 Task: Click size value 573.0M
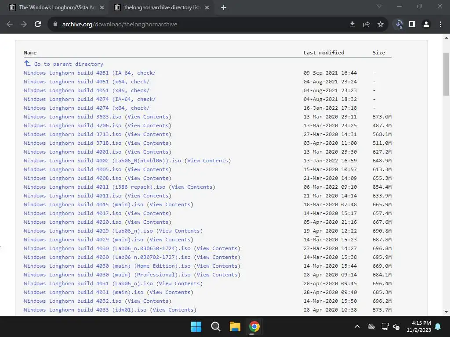382,117
